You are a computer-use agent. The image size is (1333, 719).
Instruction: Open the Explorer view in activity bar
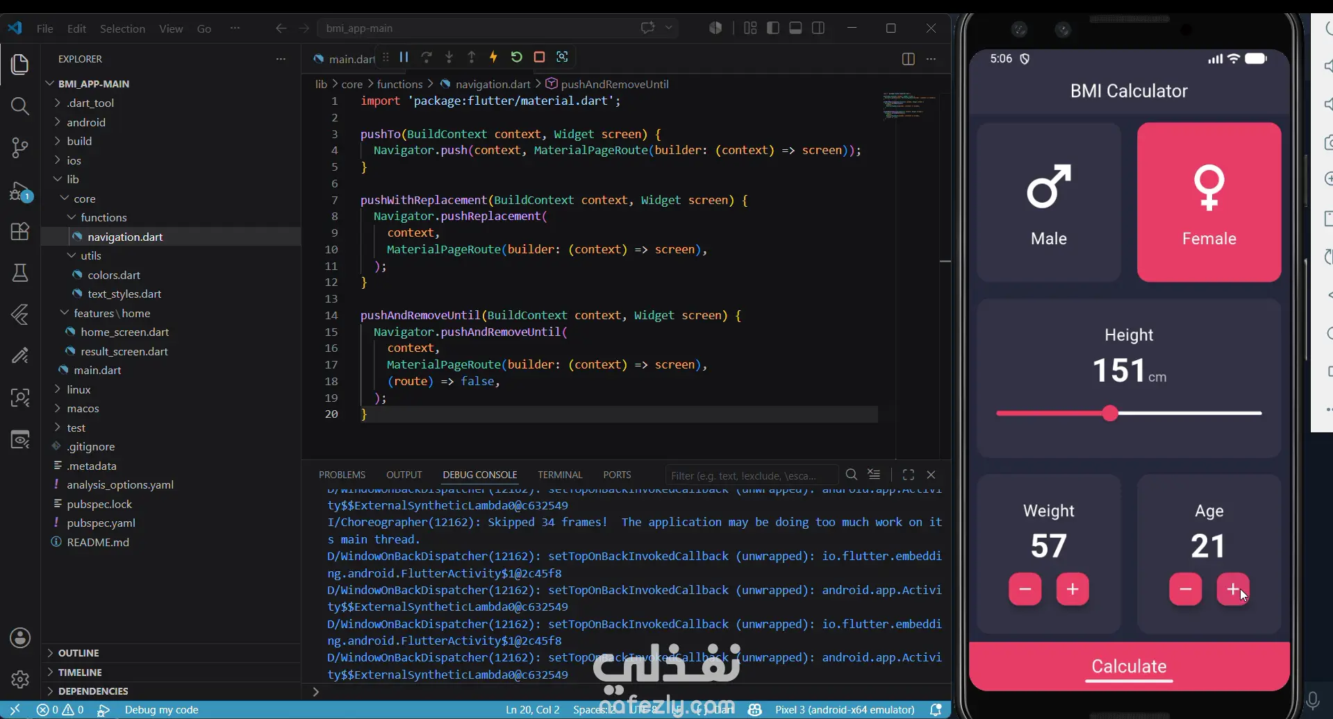tap(20, 65)
